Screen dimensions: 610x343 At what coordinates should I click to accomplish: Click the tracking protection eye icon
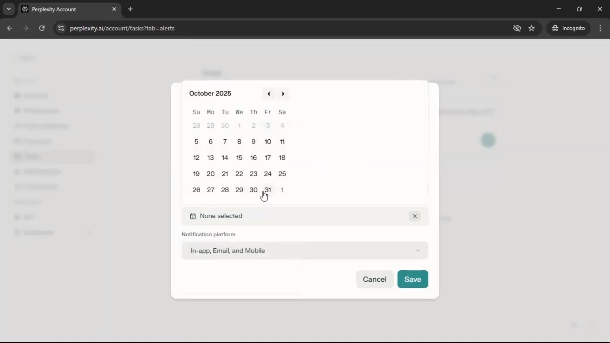(517, 28)
